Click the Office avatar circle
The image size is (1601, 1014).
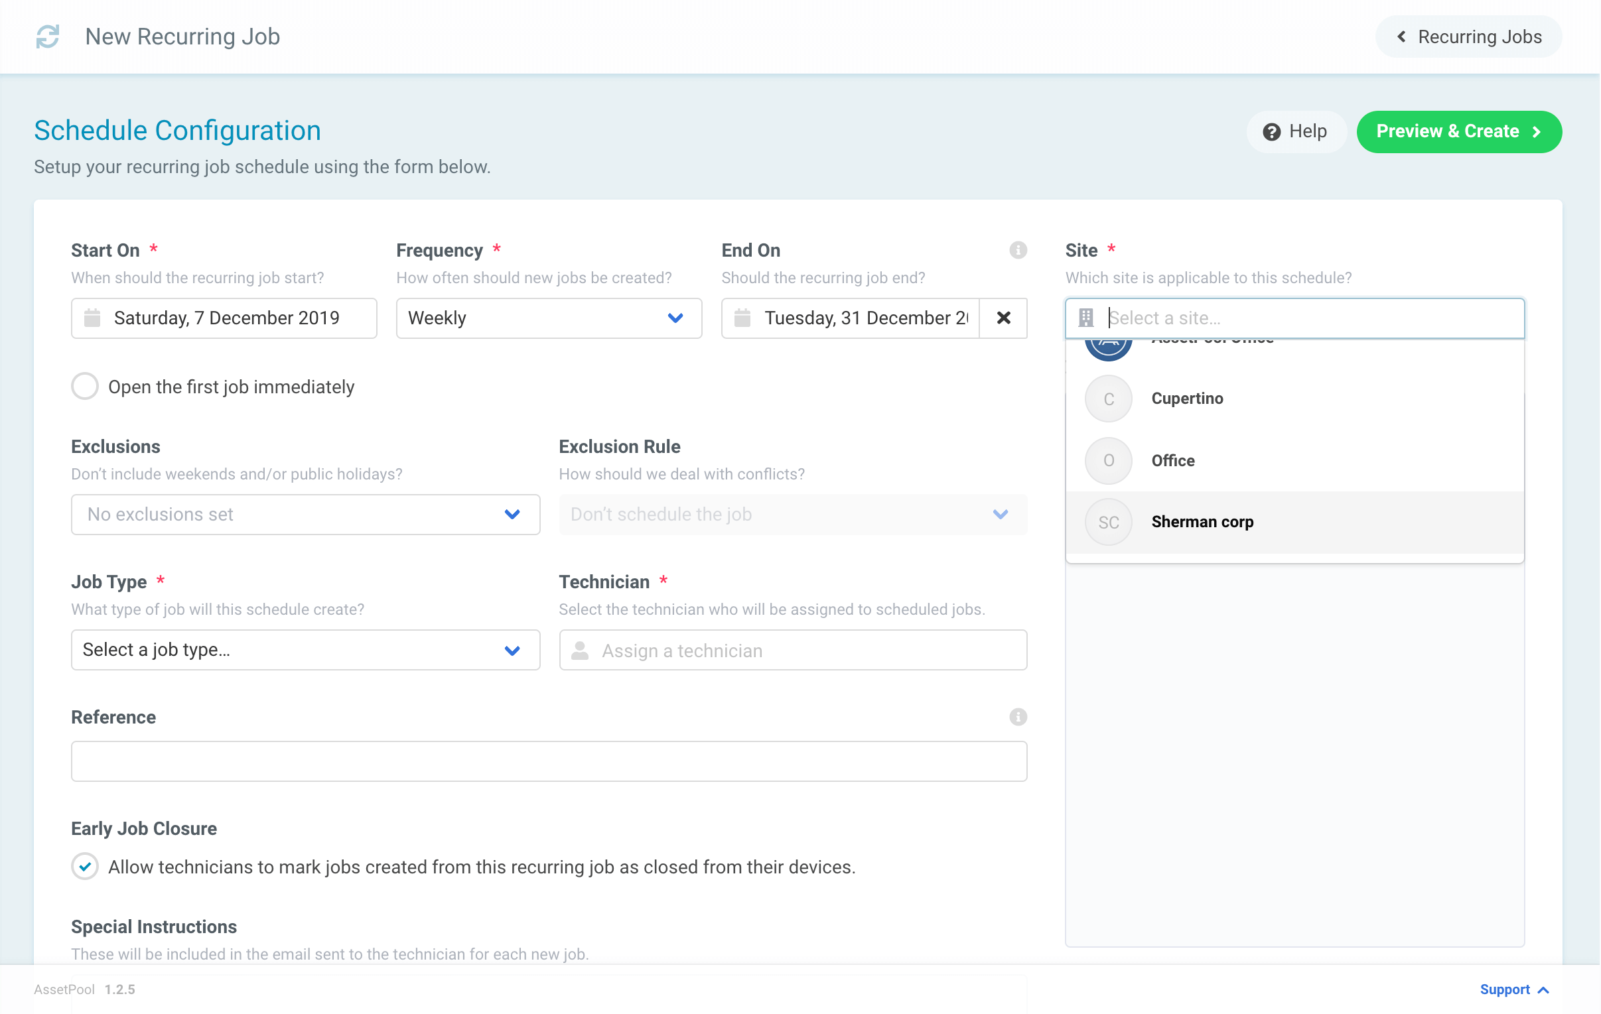(x=1107, y=460)
